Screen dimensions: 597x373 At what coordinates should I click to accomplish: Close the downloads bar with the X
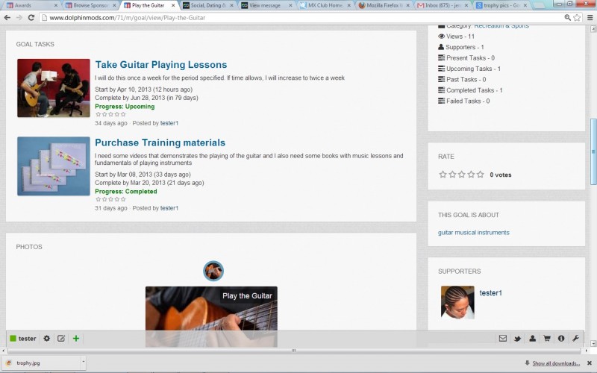tap(590, 363)
